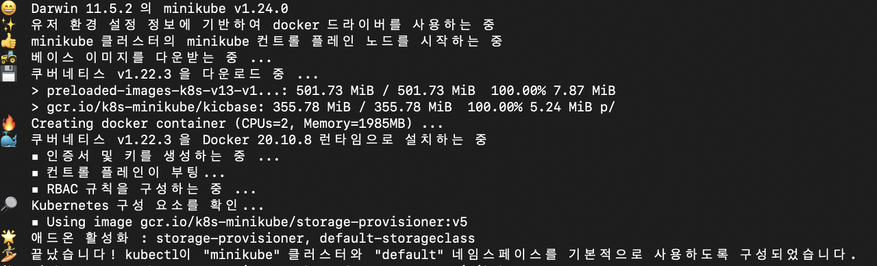Click the whale emoji on Docker 20.10.8 line

(x=8, y=140)
